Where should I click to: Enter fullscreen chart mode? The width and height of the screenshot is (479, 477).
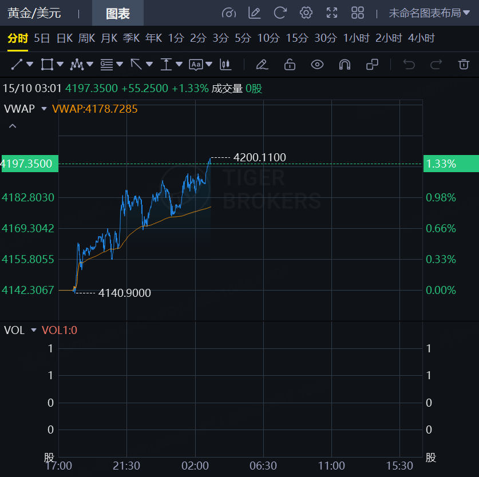pyautogui.click(x=332, y=13)
